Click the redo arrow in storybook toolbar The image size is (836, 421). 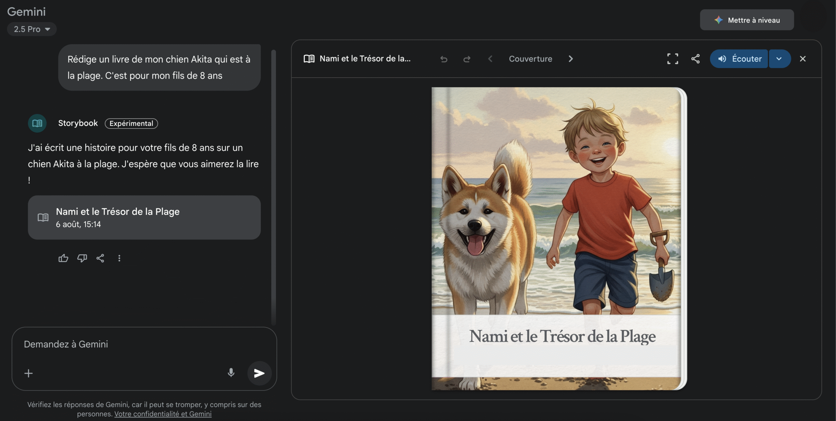click(467, 59)
